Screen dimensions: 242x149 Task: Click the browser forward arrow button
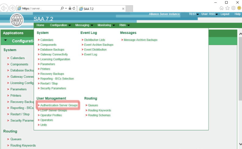(x=12, y=8)
